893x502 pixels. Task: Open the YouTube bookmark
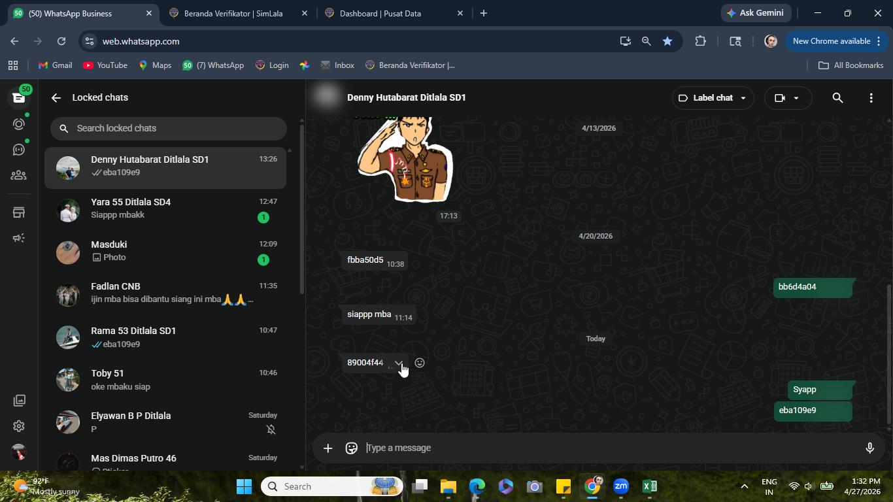(105, 65)
